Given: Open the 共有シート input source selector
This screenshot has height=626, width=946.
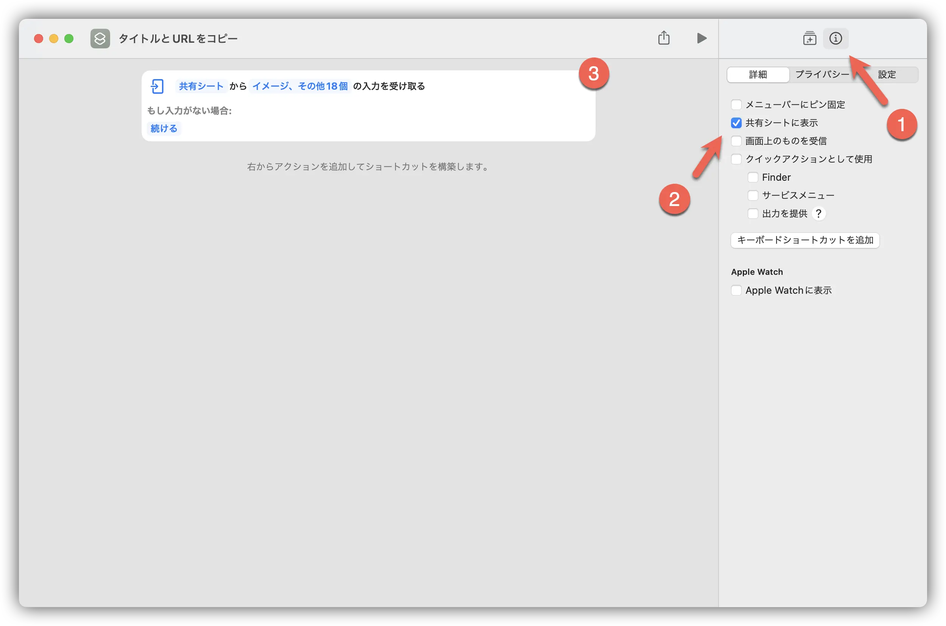Looking at the screenshot, I should pyautogui.click(x=201, y=86).
